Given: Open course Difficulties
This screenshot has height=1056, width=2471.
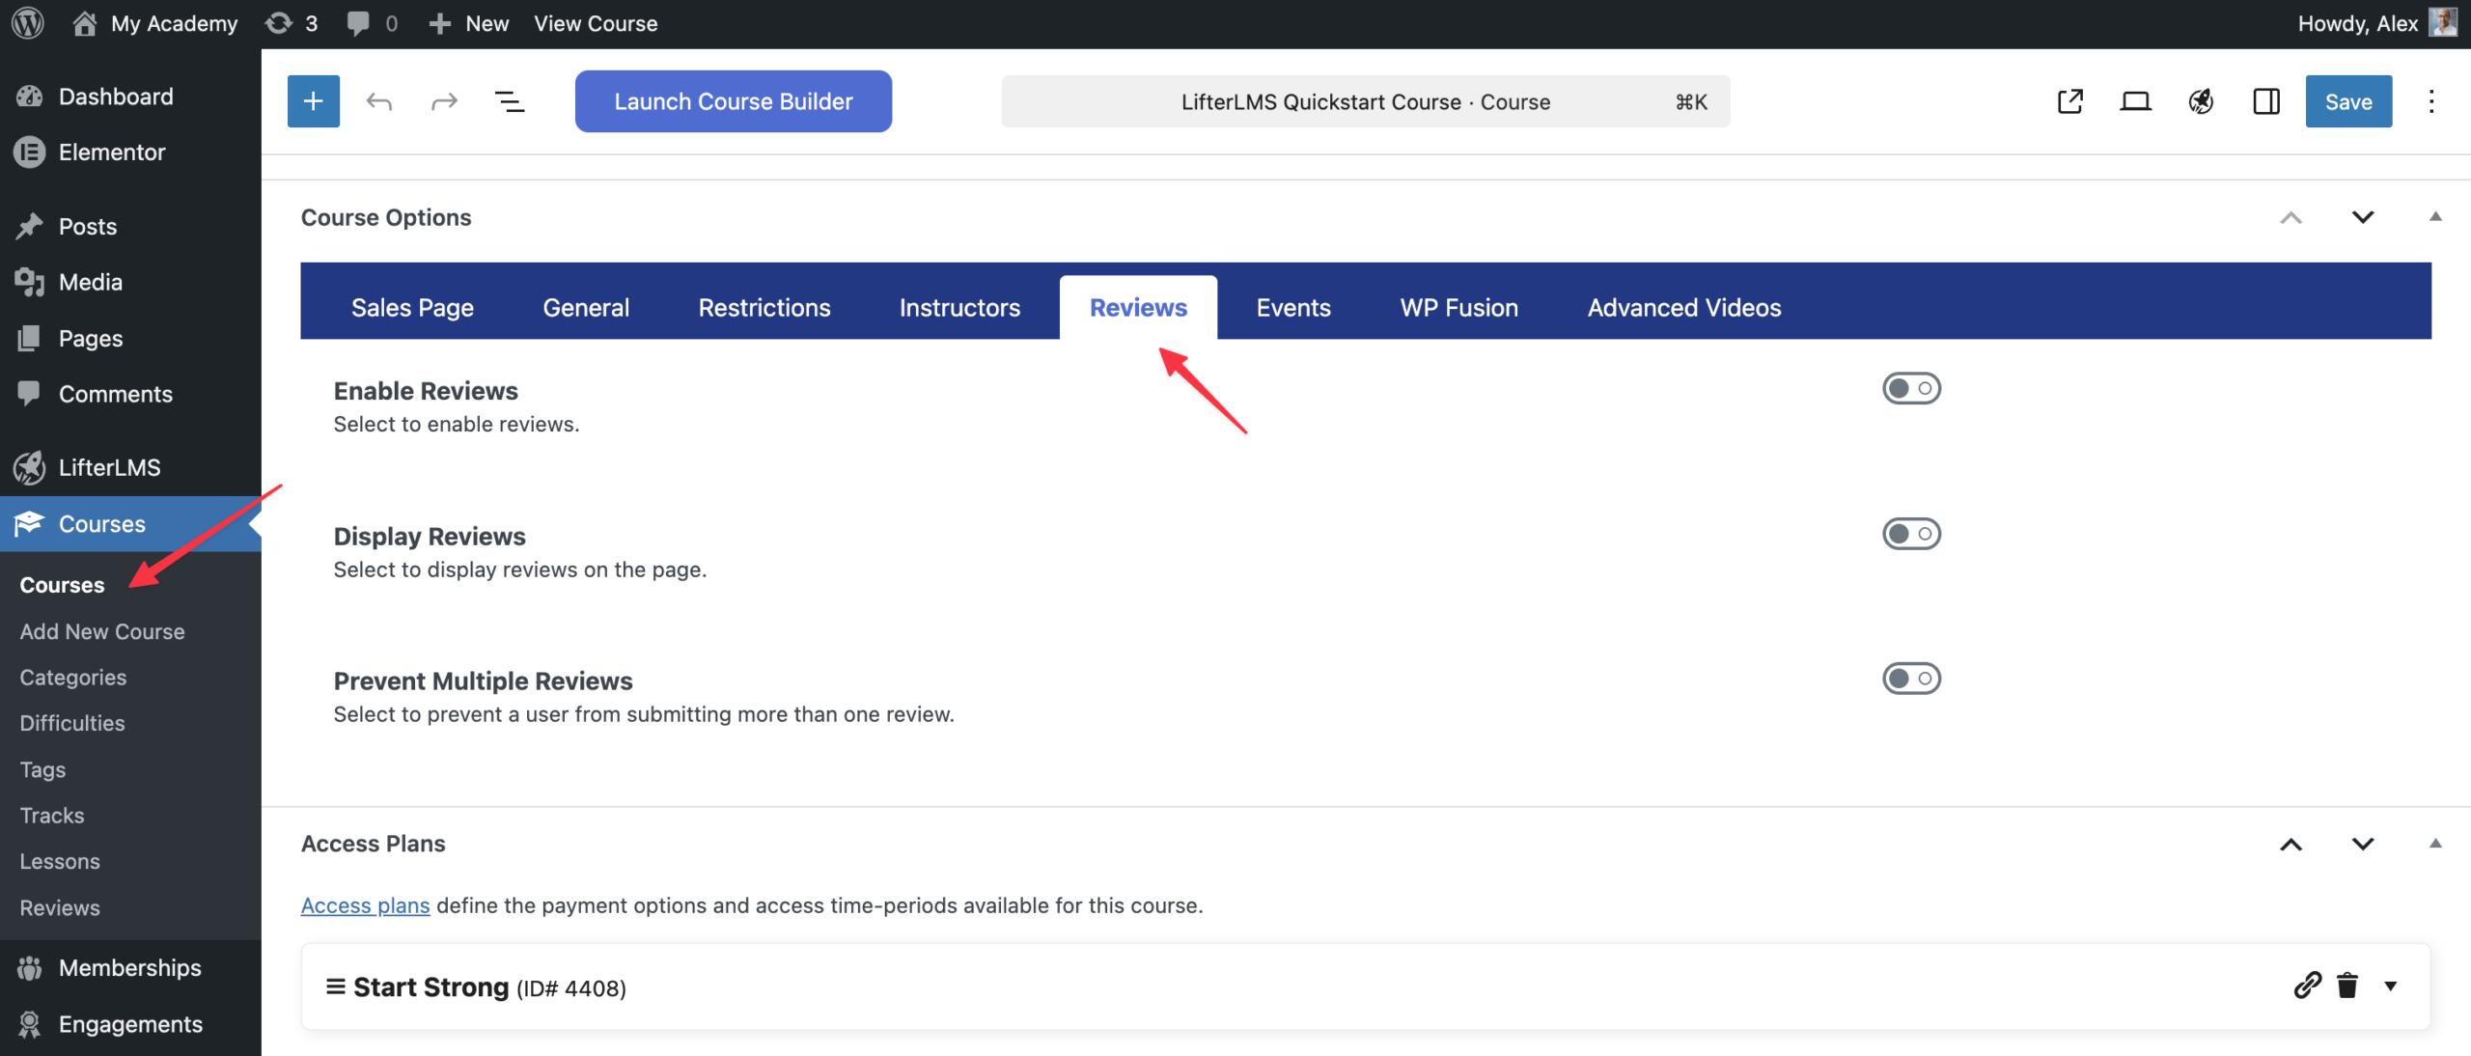Looking at the screenshot, I should pyautogui.click(x=72, y=723).
